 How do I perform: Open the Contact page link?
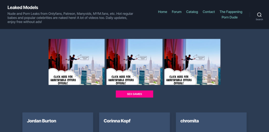(x=209, y=12)
